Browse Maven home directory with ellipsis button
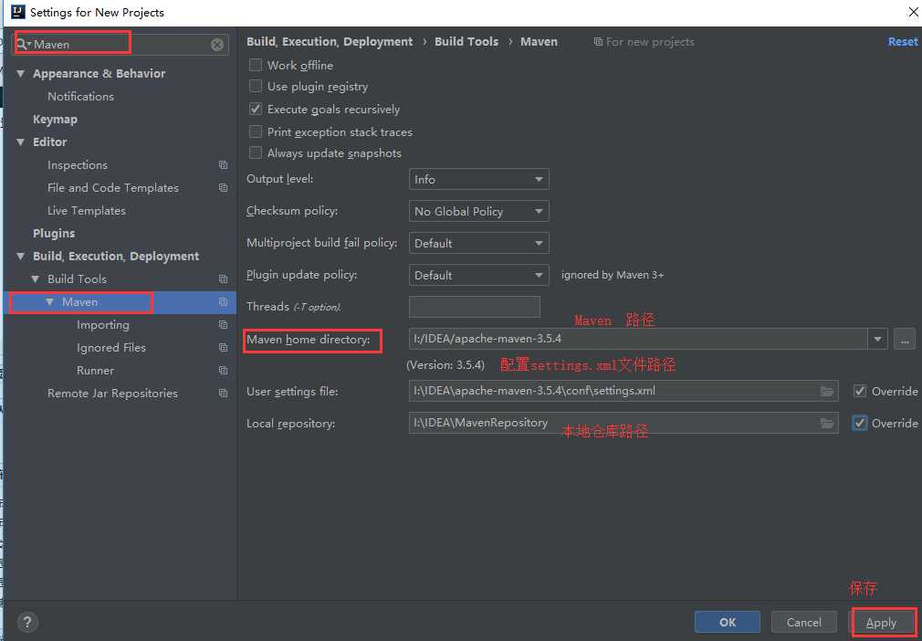This screenshot has width=922, height=641. (905, 340)
